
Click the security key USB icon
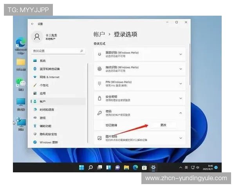99,98
